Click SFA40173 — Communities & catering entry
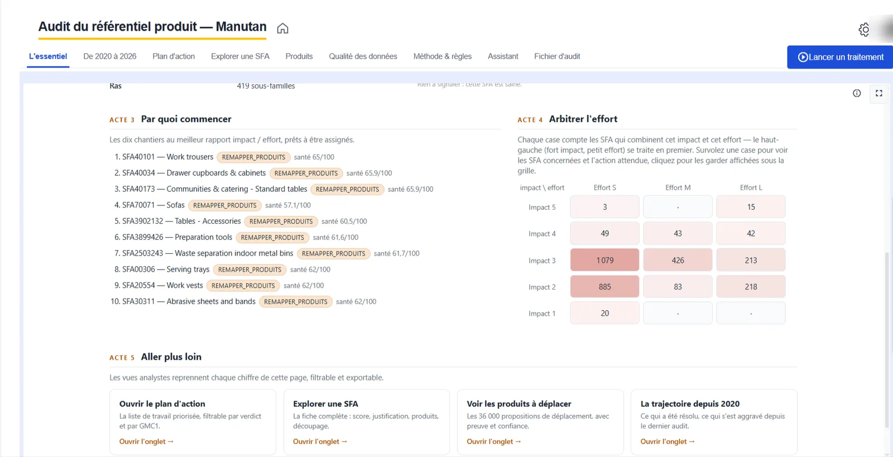893x457 pixels. pyautogui.click(x=215, y=189)
